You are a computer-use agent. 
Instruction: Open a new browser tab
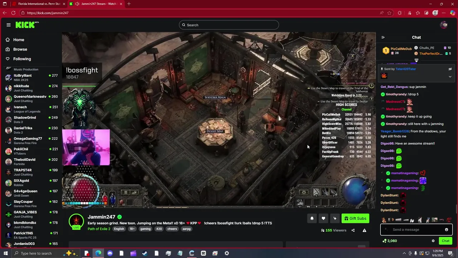(x=129, y=4)
